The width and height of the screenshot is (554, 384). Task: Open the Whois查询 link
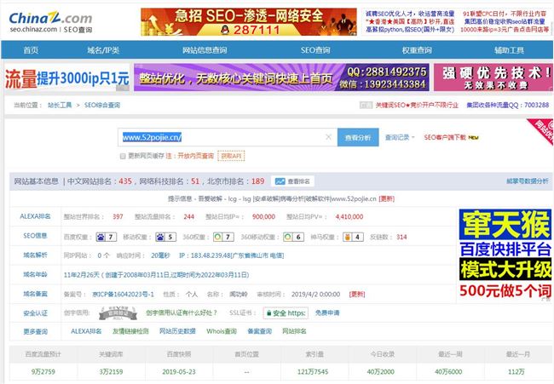(x=222, y=331)
